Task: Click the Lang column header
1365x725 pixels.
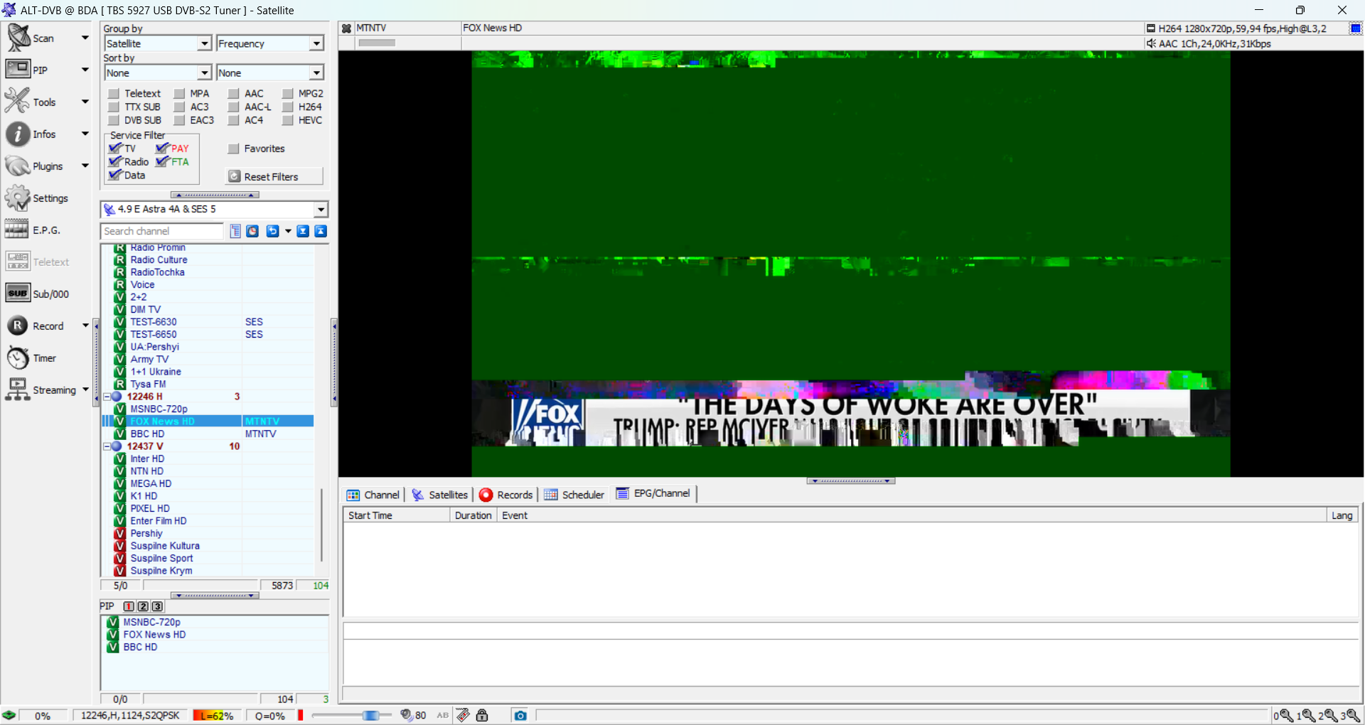Action: (1342, 515)
